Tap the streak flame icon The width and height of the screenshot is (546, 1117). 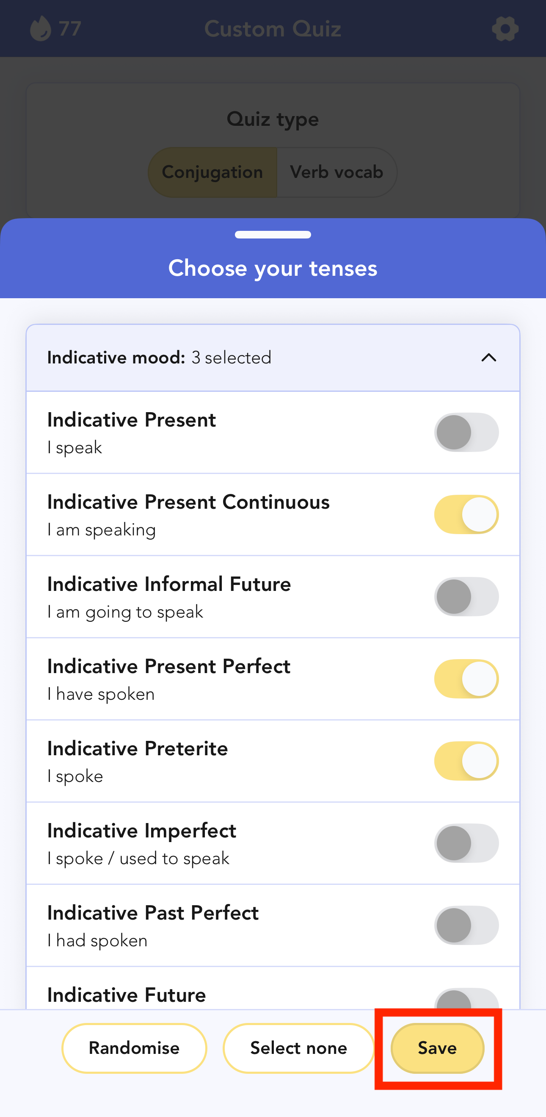41,29
